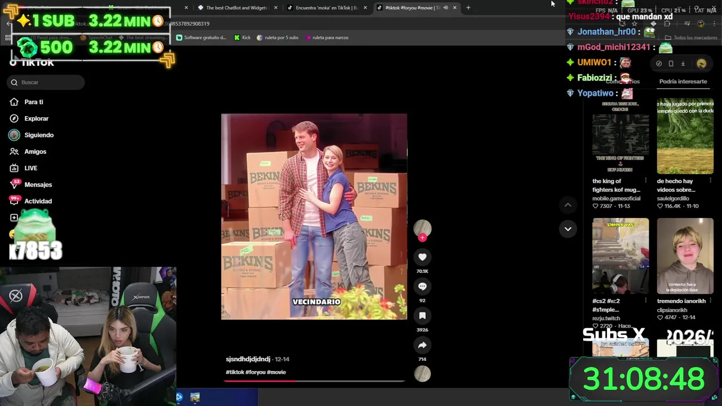Open ruleta para narcos bookmark
The width and height of the screenshot is (722, 406).
(x=327, y=38)
